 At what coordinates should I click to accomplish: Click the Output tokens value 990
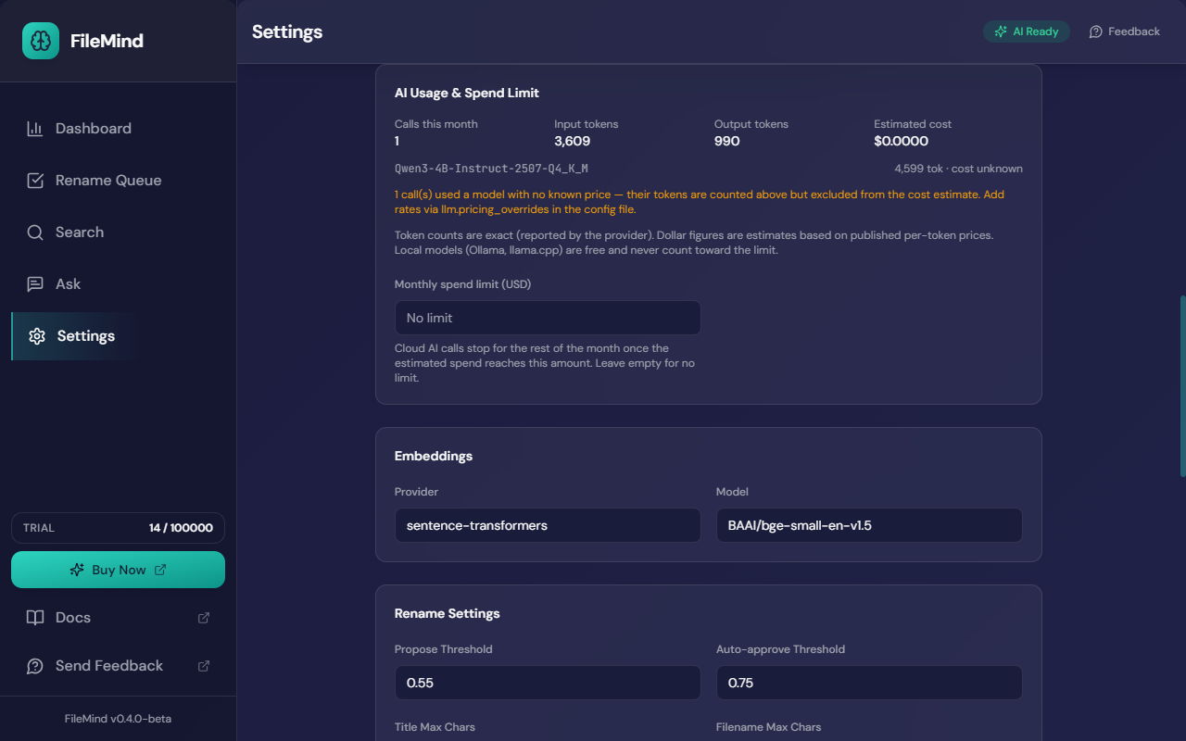point(727,141)
